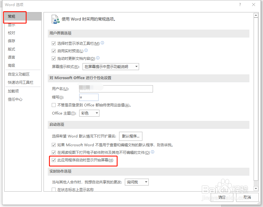Enable 在状态标志上显示名称 checkbox
Screen dimensions: 263x207
[54, 189]
